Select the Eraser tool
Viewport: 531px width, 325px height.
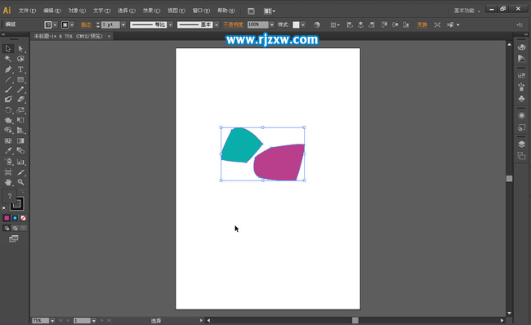(x=20, y=99)
